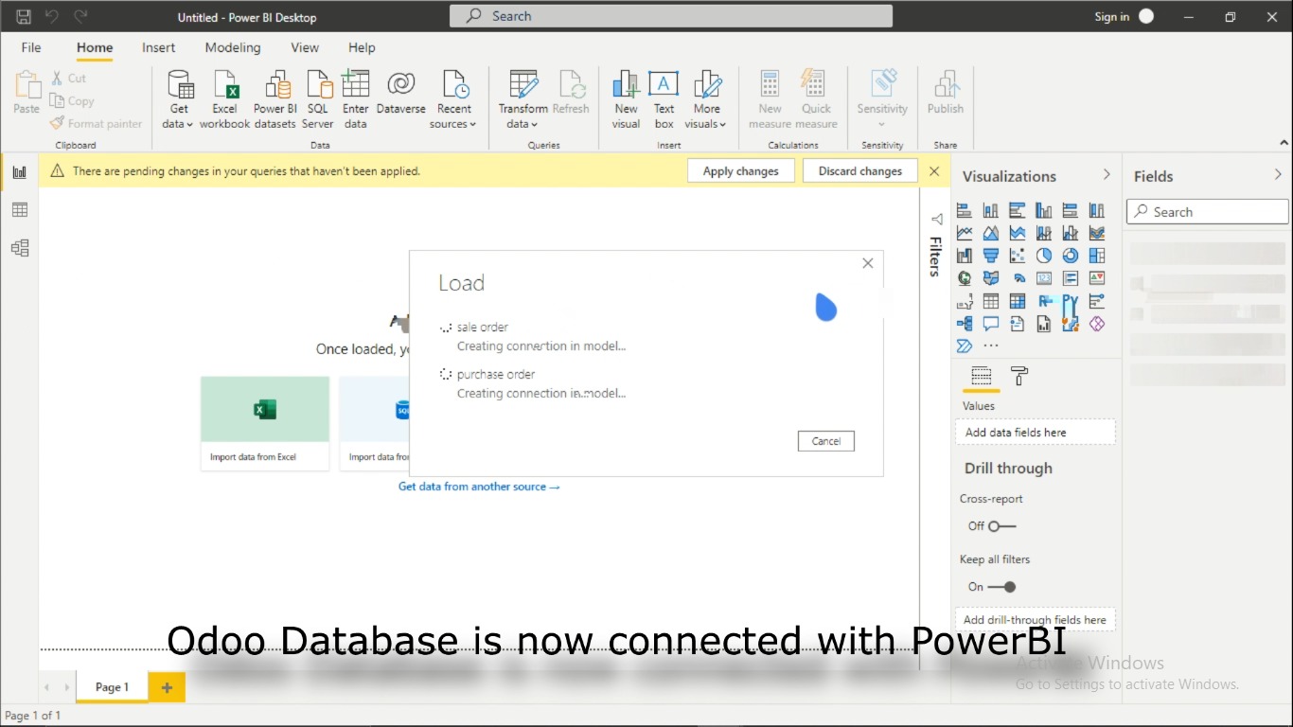The image size is (1293, 727).
Task: Switch to Model view in left sidebar
Action: point(20,248)
